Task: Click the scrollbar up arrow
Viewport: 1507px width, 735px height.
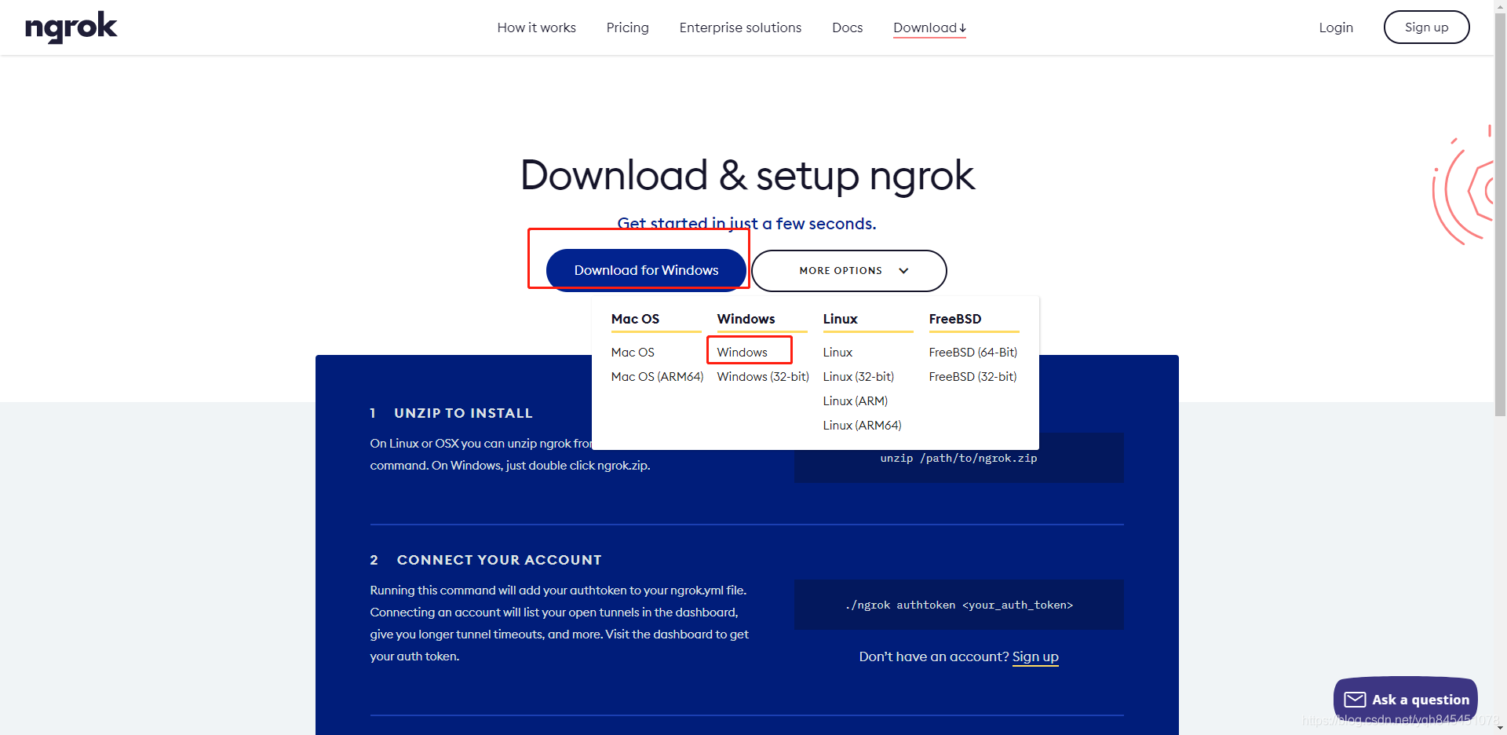Action: click(1500, 5)
